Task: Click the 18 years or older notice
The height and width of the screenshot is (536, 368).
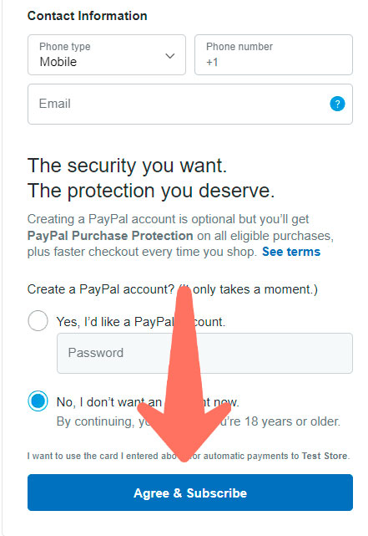Action: (198, 421)
